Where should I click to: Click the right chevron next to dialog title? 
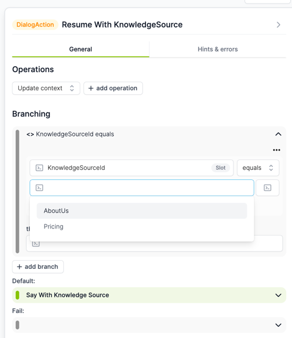(279, 25)
